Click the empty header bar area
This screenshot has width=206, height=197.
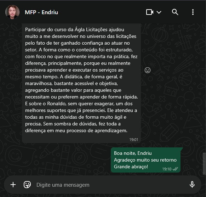[102, 12]
